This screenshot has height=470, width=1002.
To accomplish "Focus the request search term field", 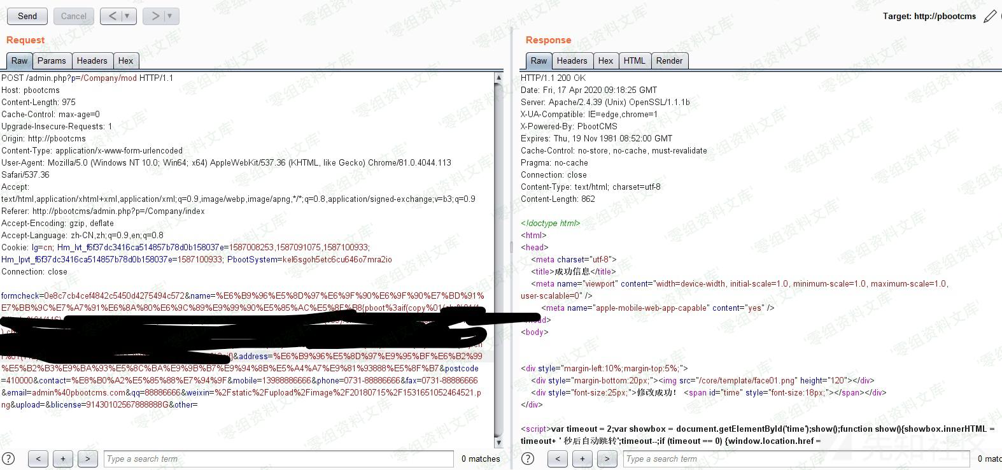I will [278, 459].
